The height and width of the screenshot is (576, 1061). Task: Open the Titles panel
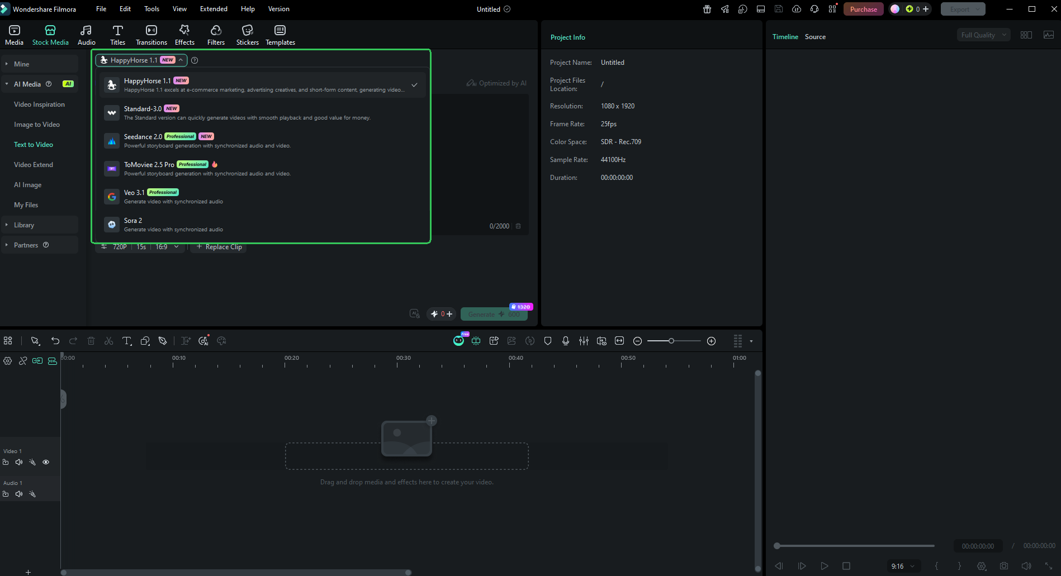(117, 35)
